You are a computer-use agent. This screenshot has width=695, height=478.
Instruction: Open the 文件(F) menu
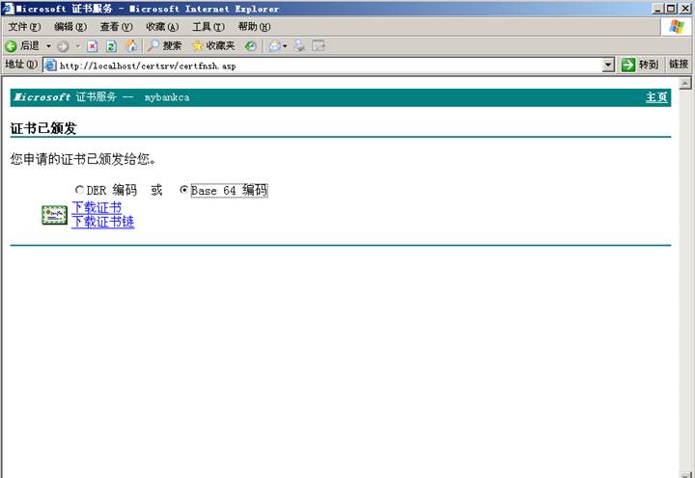[24, 27]
